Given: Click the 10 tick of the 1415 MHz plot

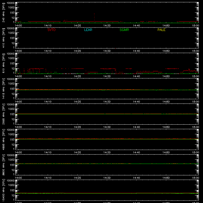Looking at the screenshot, I should click(13, 94).
